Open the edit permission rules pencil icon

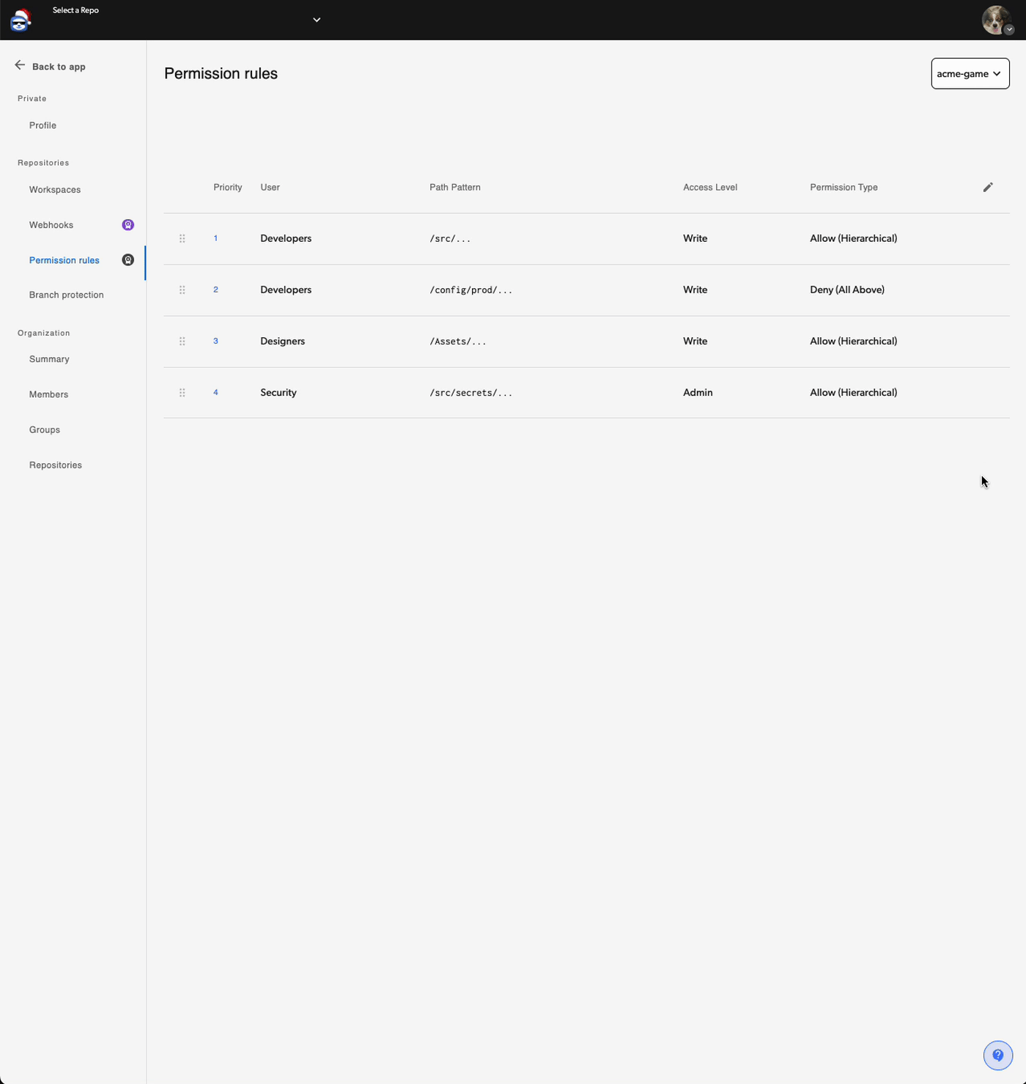(988, 187)
